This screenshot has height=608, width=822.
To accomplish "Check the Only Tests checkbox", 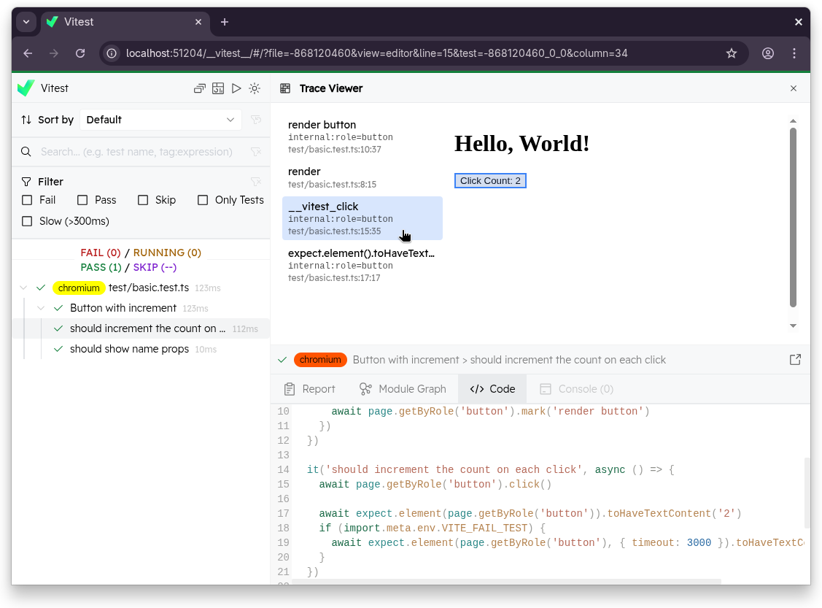I will (202, 199).
